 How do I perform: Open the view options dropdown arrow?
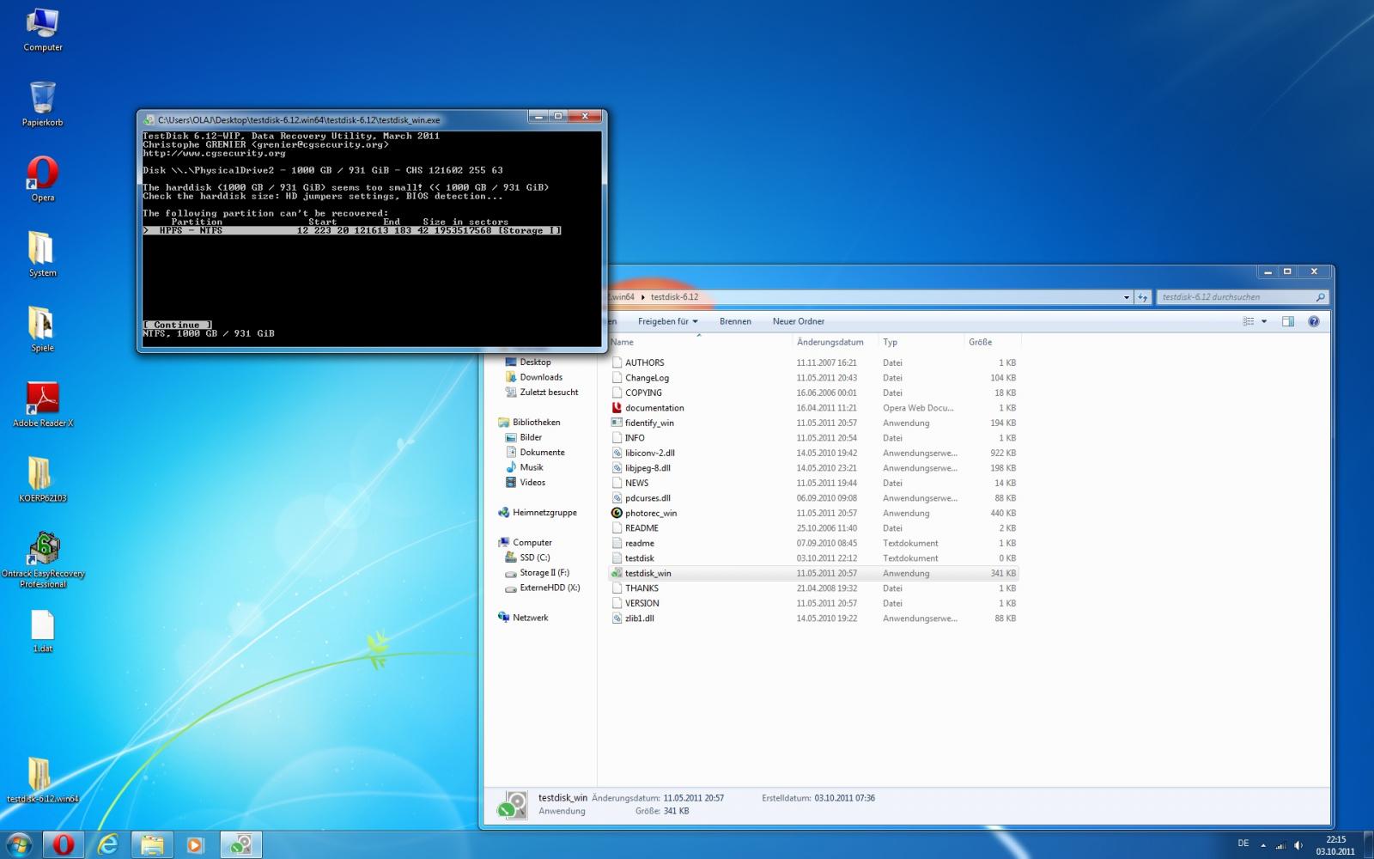(x=1264, y=321)
